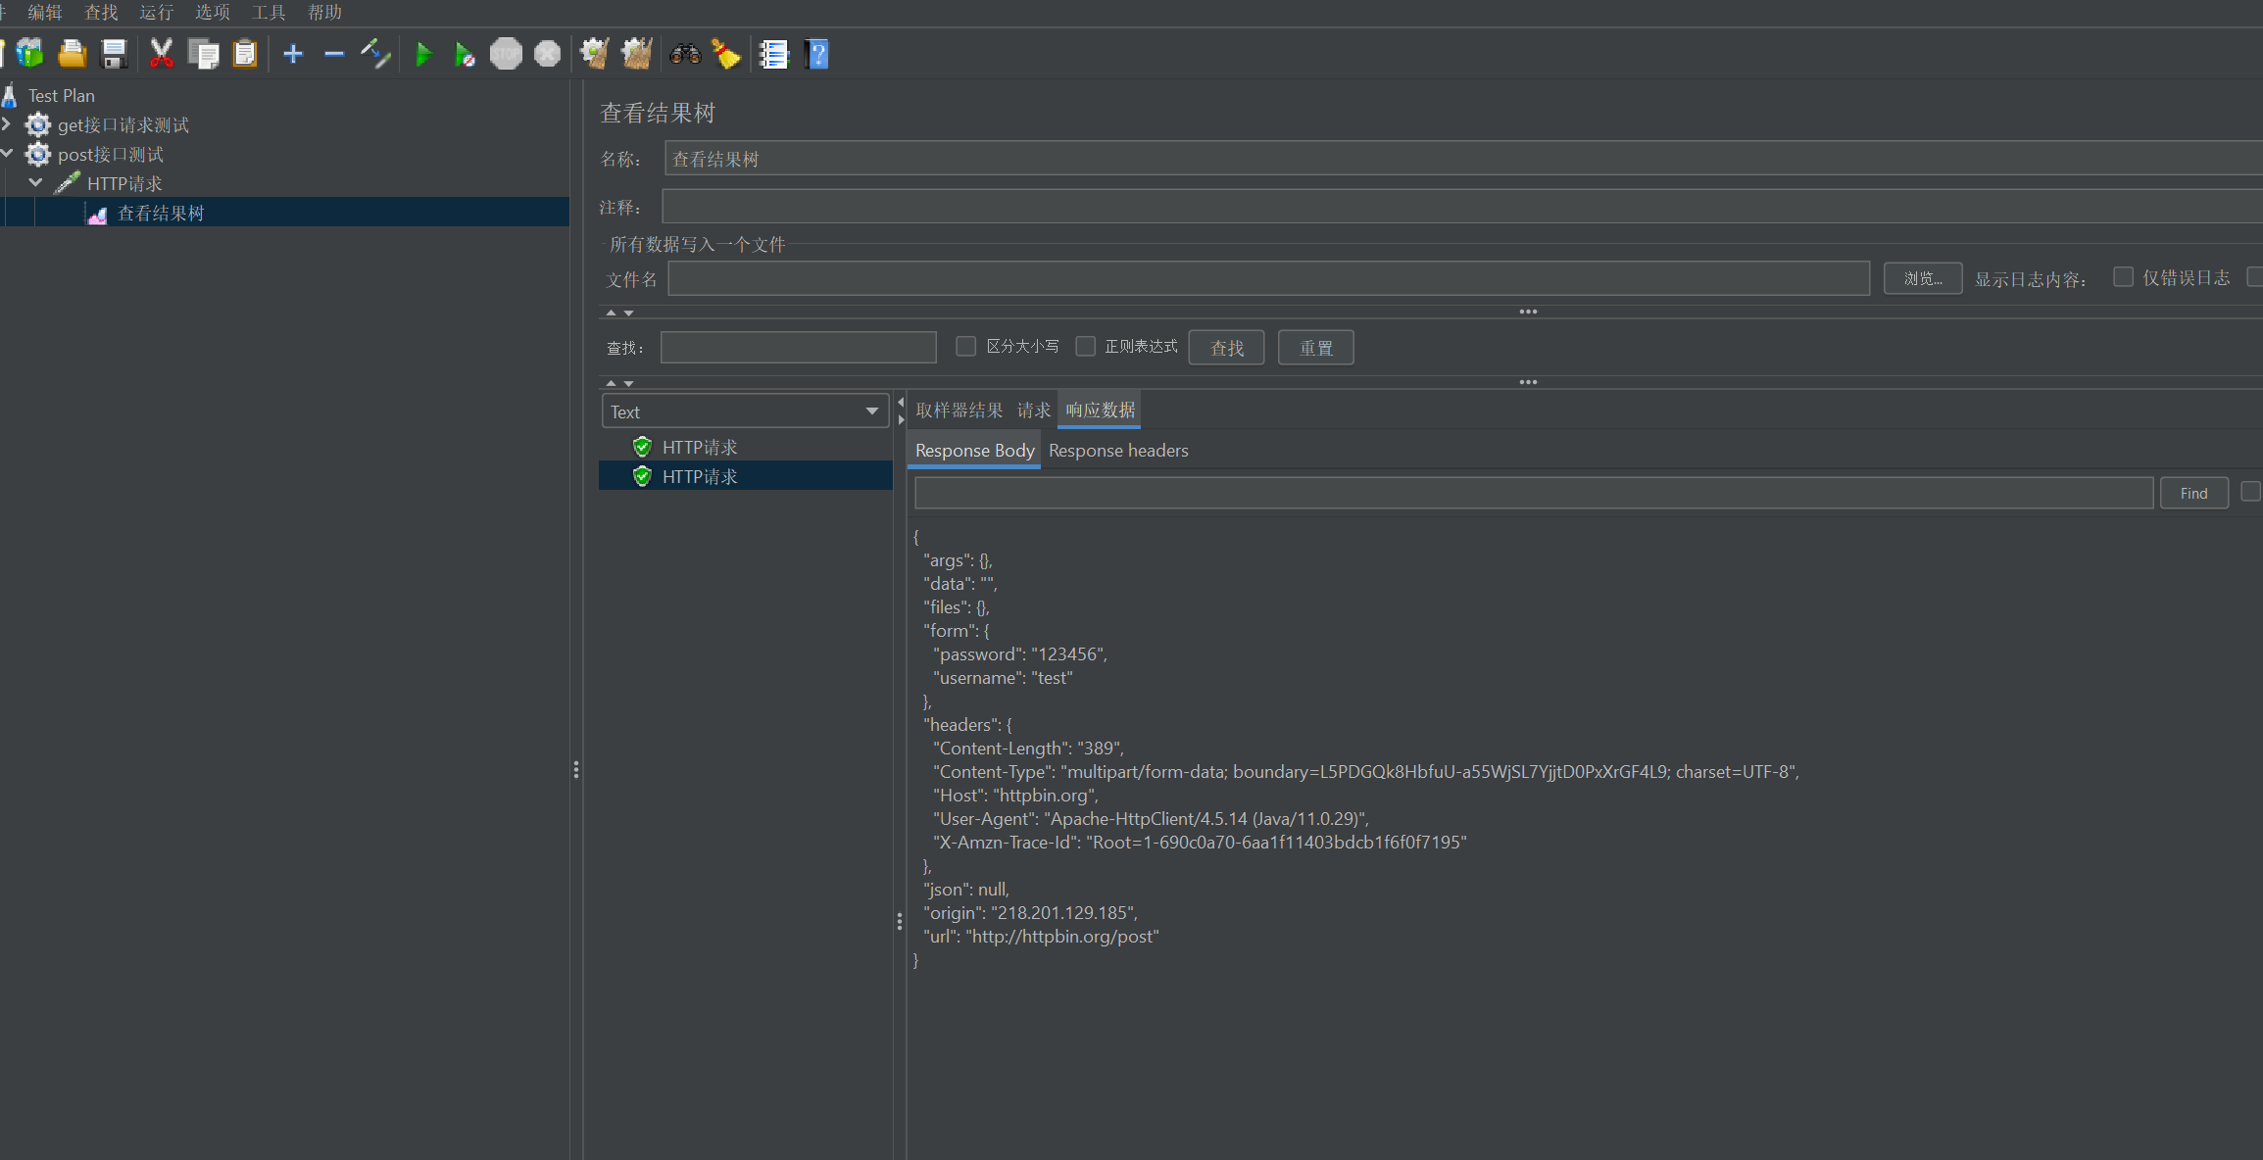Open the Text renderer dropdown
The width and height of the screenshot is (2263, 1160).
[x=745, y=411]
